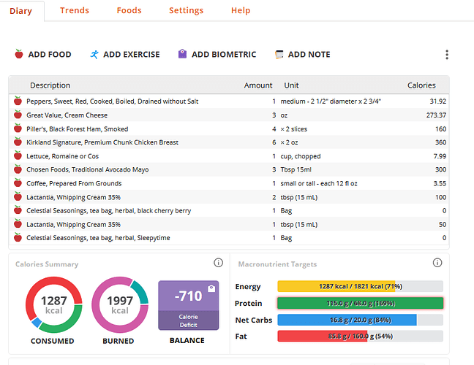Image resolution: width=474 pixels, height=365 pixels.
Task: Click 'small or tall - each 12 fl oz' unit
Action: 319,183
